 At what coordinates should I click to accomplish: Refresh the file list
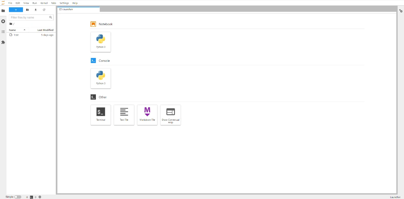click(x=44, y=10)
